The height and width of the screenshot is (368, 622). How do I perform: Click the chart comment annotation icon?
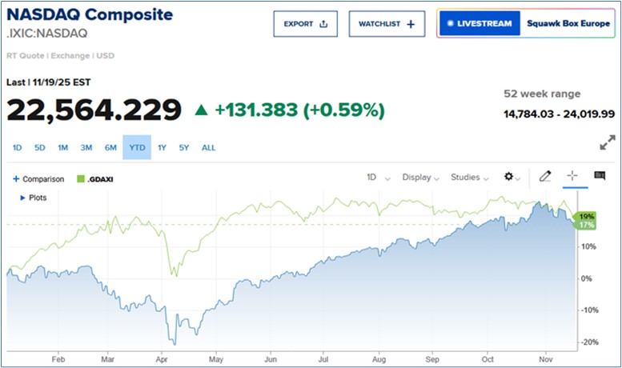(600, 177)
